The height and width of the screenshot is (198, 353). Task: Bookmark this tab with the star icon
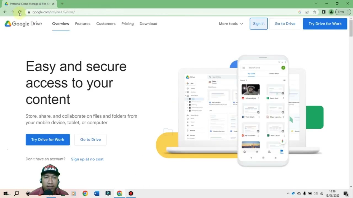tap(315, 12)
